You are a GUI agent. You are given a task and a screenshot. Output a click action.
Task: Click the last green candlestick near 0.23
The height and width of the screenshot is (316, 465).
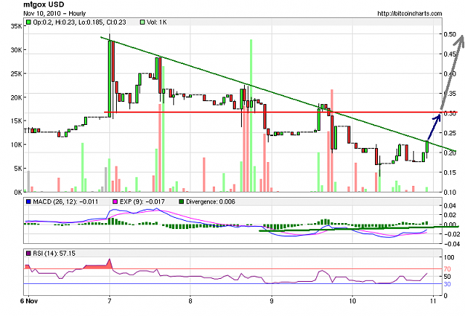point(427,146)
